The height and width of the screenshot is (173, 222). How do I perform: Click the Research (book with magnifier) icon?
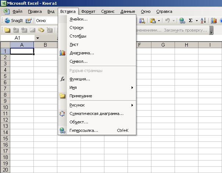(142, 21)
